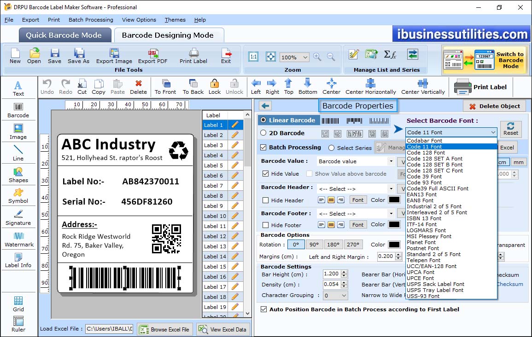Click the Export Image icon
This screenshot has height=337, width=532.
[x=114, y=56]
